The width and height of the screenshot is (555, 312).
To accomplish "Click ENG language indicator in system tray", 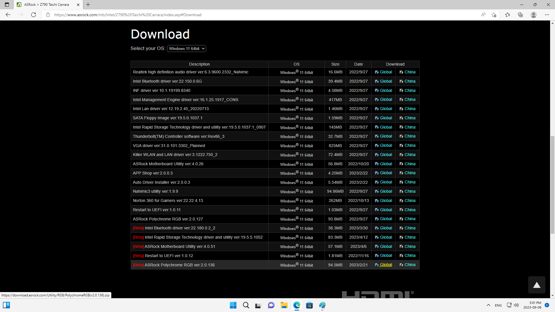I will 498,305.
